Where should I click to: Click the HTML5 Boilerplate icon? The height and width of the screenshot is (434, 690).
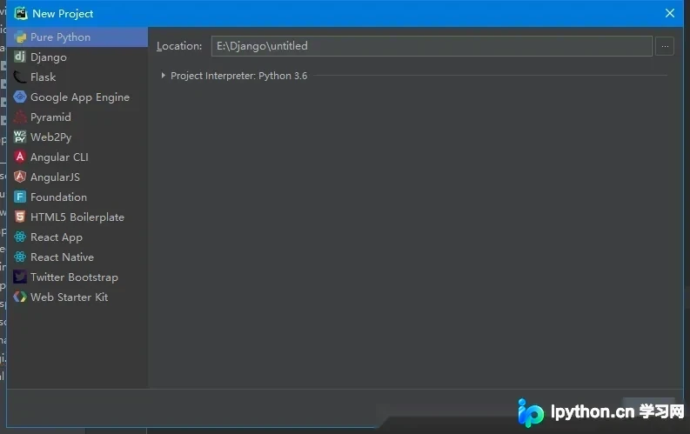click(20, 217)
